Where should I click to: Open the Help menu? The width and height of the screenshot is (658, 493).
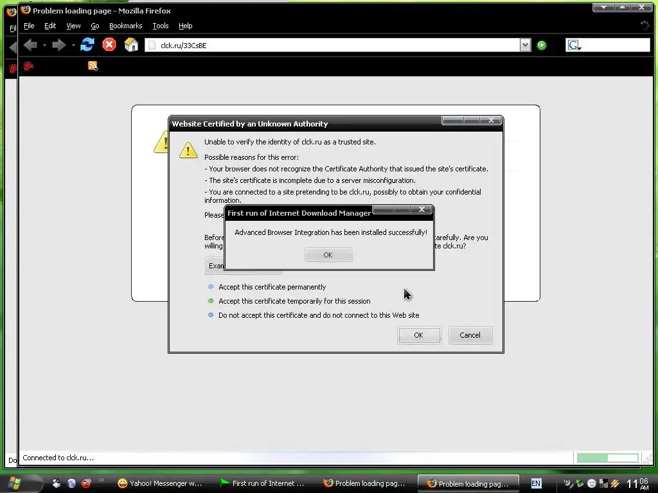(x=186, y=26)
